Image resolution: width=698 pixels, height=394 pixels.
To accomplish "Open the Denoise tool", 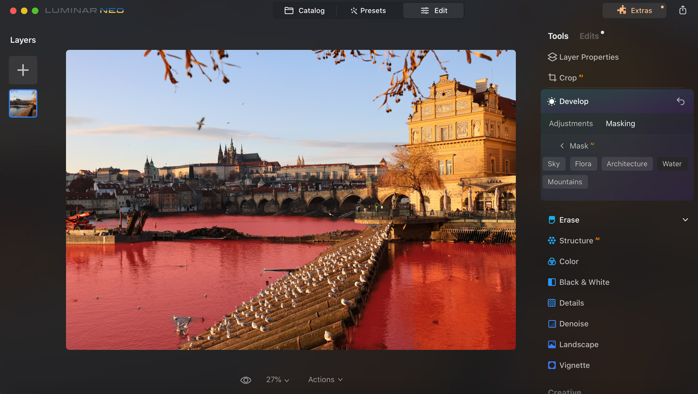I will (x=573, y=324).
